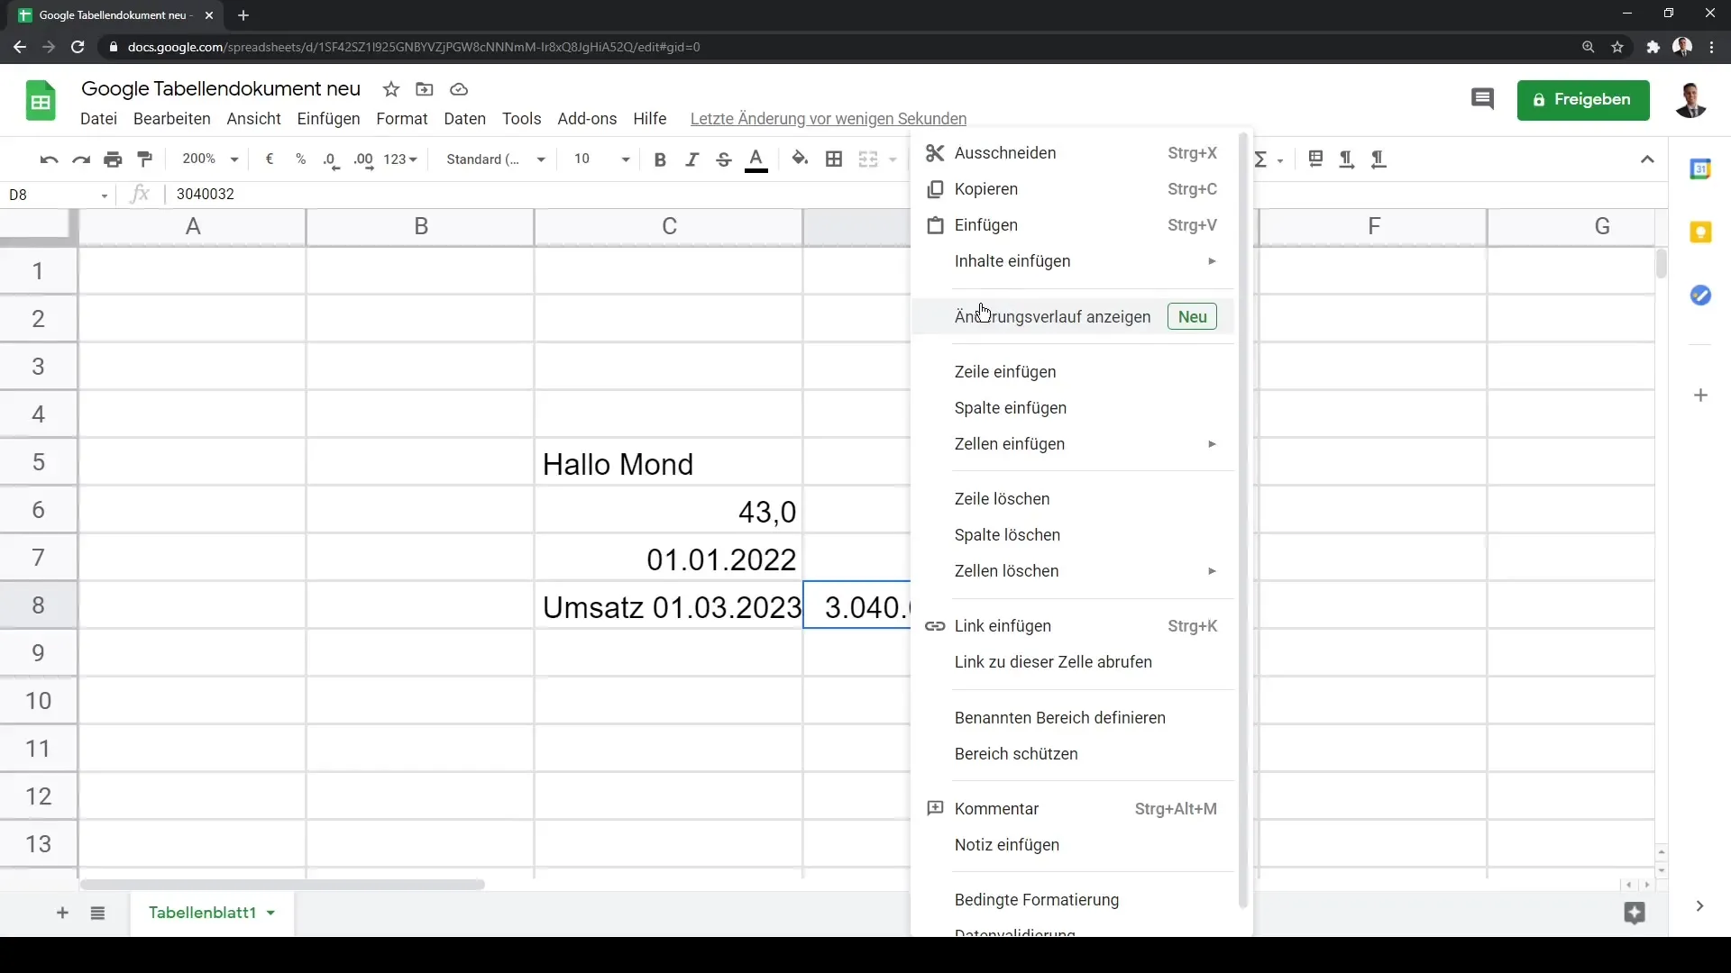Image resolution: width=1731 pixels, height=973 pixels.
Task: Select cell containing Hallo Mond
Action: pyautogui.click(x=668, y=462)
